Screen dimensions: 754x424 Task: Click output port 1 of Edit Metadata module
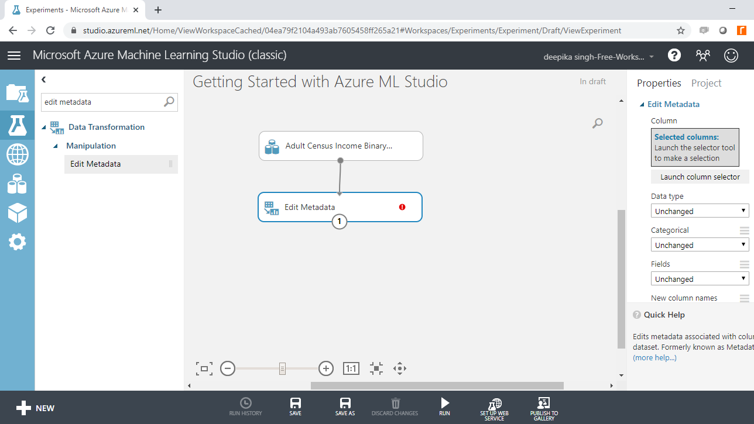coord(340,222)
